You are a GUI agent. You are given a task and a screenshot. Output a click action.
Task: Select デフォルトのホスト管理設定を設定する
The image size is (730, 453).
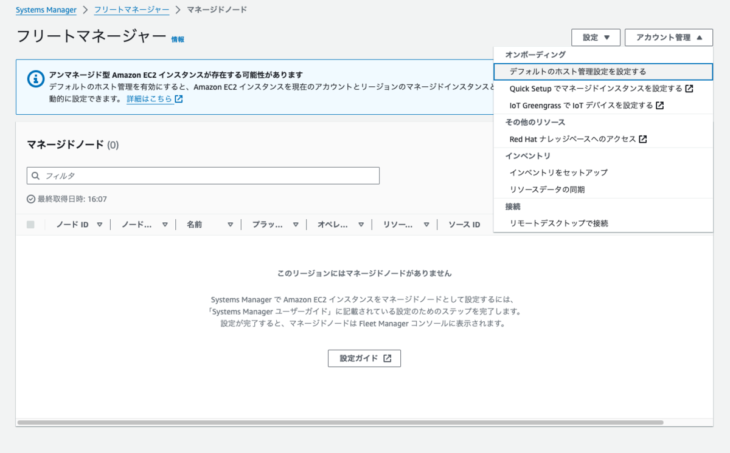[x=603, y=72]
